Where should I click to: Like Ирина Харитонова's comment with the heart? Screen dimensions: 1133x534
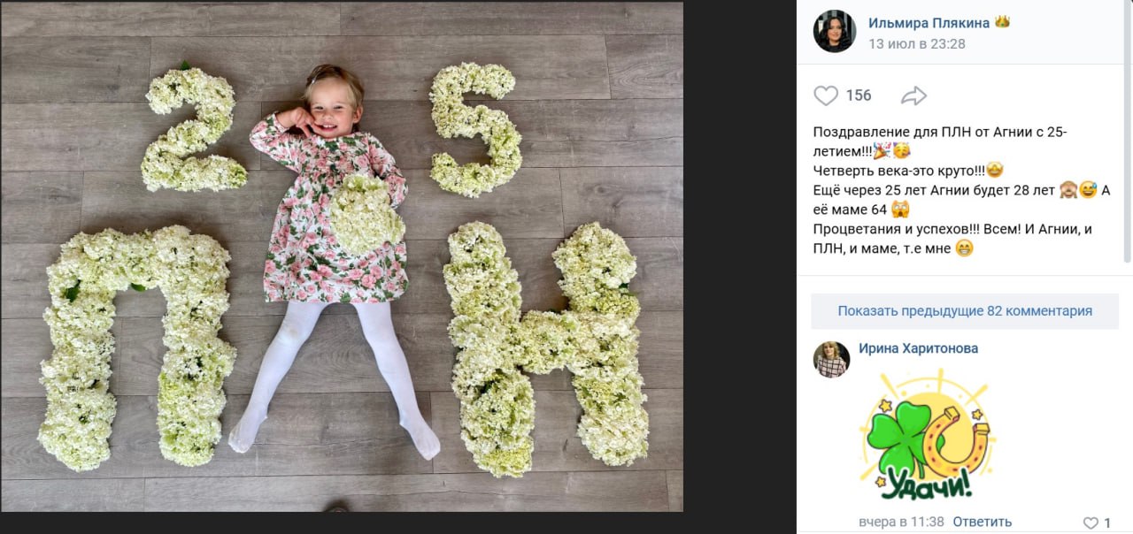(1091, 523)
